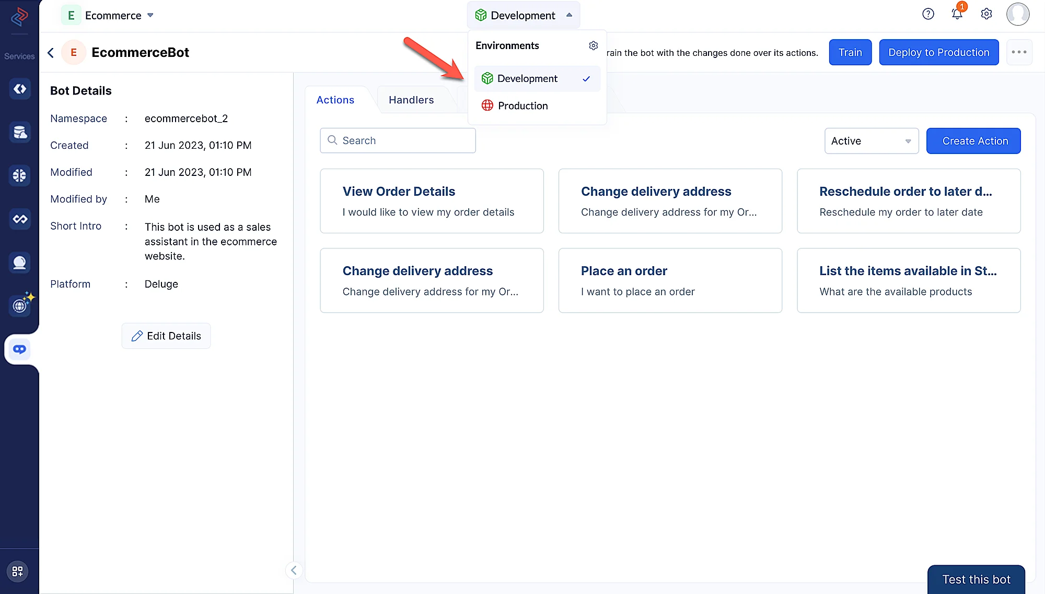
Task: Switch to the Production environment
Action: pyautogui.click(x=522, y=106)
